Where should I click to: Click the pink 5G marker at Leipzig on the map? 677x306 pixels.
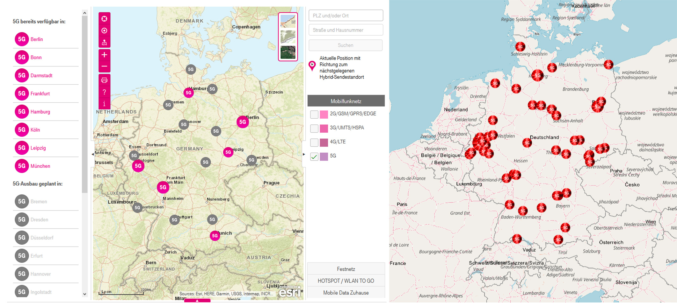click(228, 152)
